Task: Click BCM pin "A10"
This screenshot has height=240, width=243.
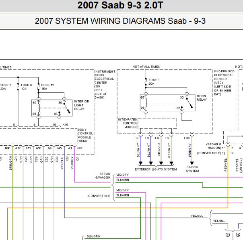Action: pos(39,148)
